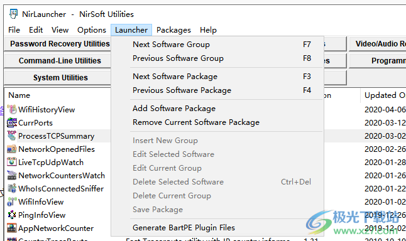Open the Packages menu
Viewport: 406px width, 241px height.
pyautogui.click(x=173, y=30)
